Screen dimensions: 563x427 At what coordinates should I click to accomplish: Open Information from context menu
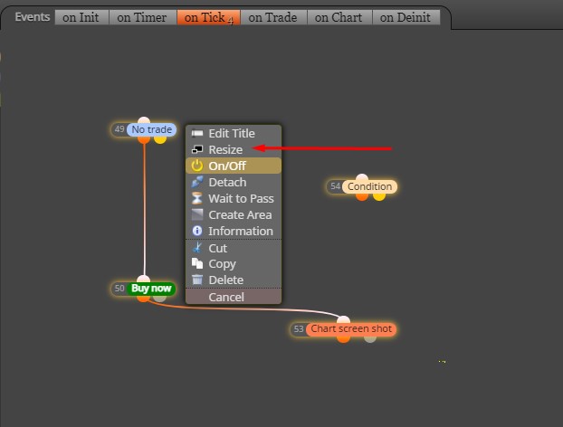[x=234, y=231]
